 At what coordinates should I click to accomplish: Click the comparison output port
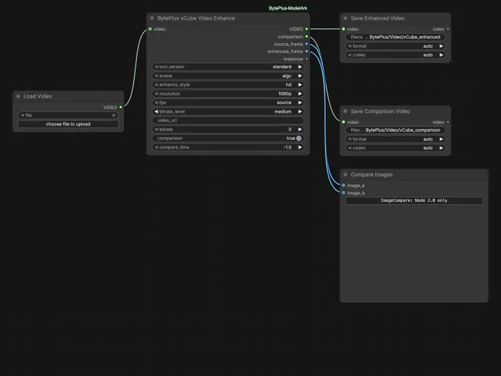pos(307,37)
